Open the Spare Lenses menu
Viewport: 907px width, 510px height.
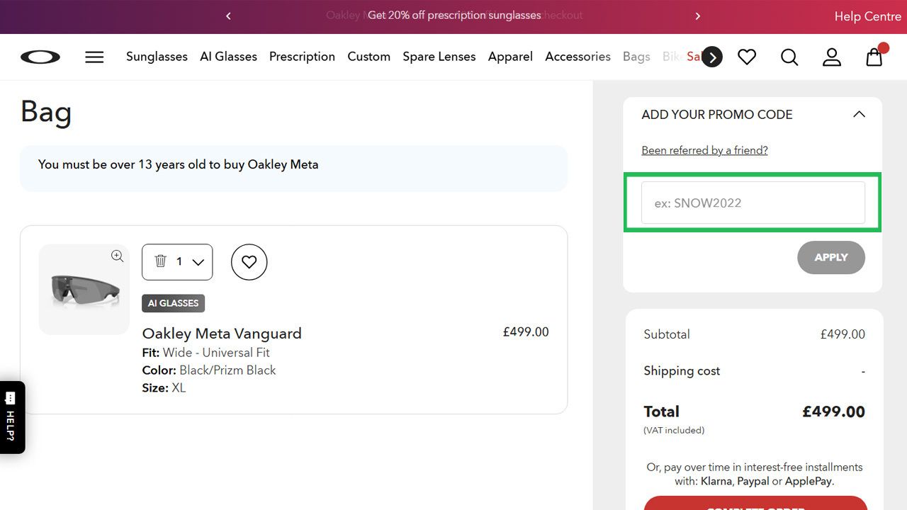439,57
